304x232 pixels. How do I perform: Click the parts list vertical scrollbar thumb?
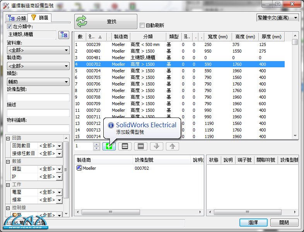click(295, 42)
